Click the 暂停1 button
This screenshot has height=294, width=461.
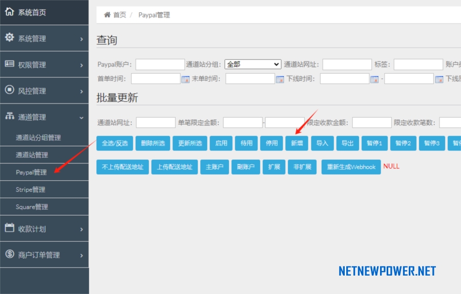click(x=374, y=143)
